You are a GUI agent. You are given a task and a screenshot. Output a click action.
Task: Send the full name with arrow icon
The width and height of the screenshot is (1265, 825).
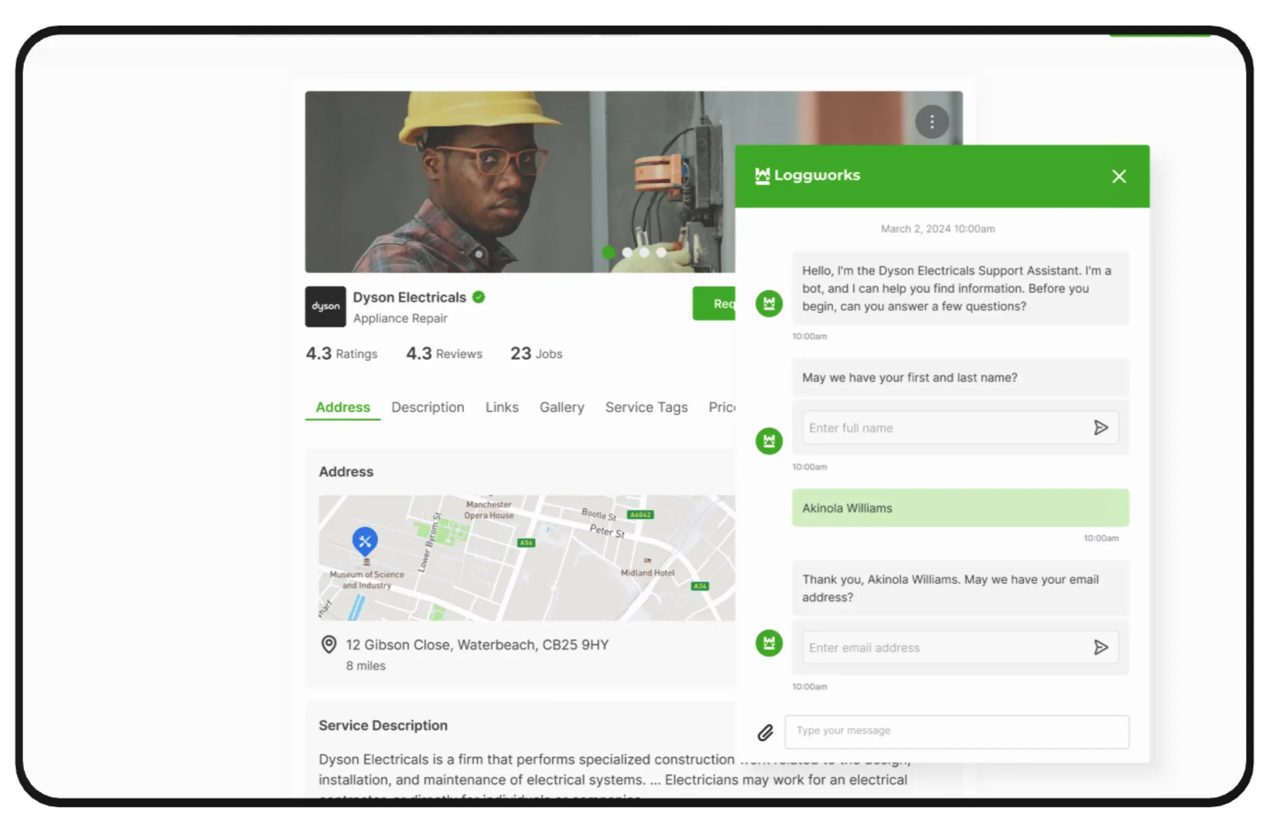click(1101, 427)
